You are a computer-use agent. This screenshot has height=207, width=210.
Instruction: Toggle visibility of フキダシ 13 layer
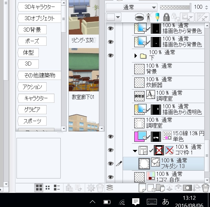coord(111,163)
